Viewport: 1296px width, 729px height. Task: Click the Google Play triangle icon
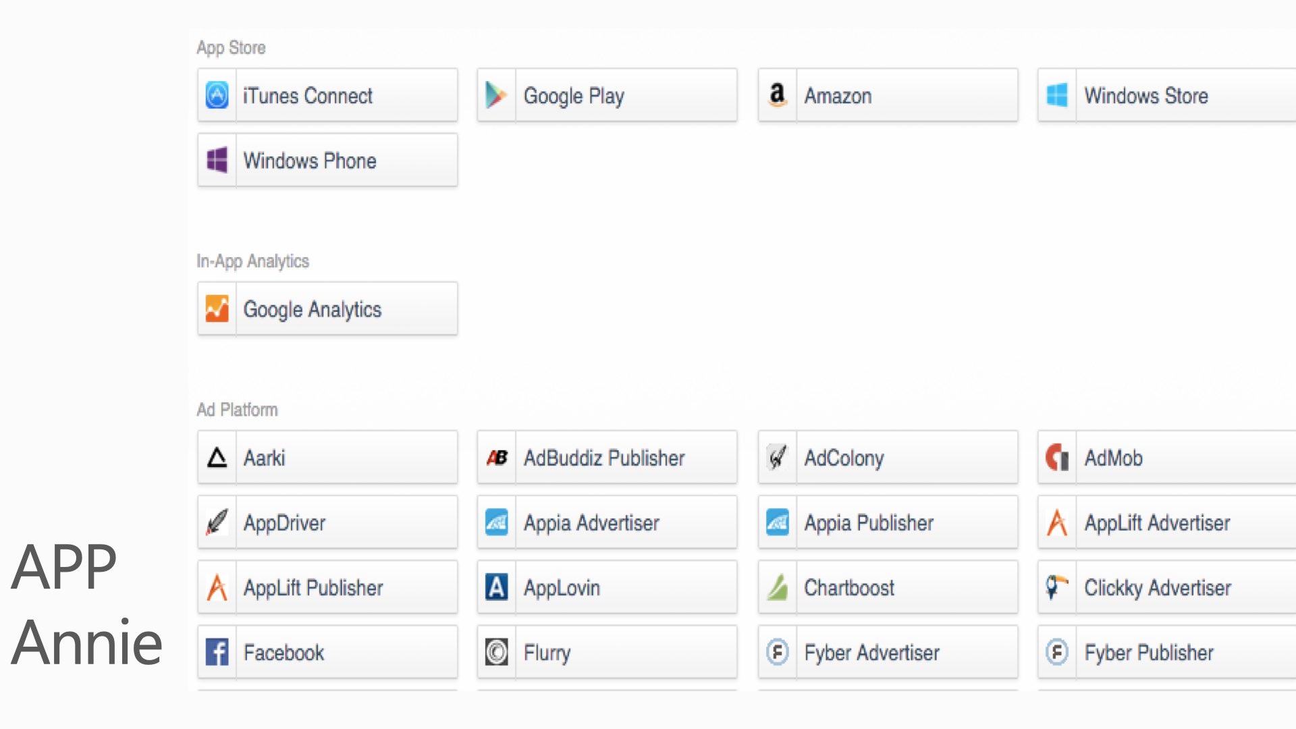(496, 95)
